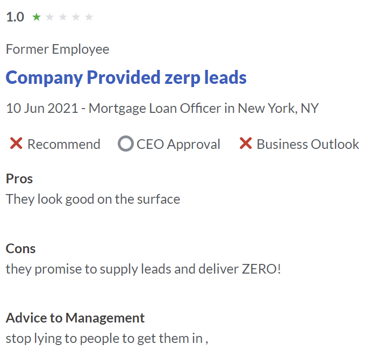This screenshot has width=386, height=351.
Task: Click the 'They look good on the surface' text
Action: [x=93, y=199]
